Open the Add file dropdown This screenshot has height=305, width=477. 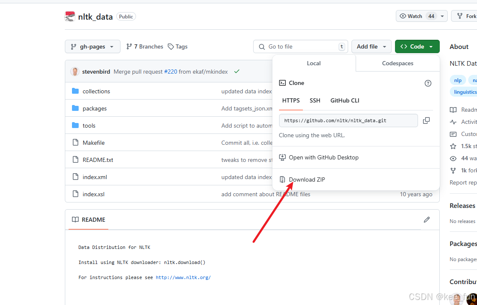click(372, 46)
